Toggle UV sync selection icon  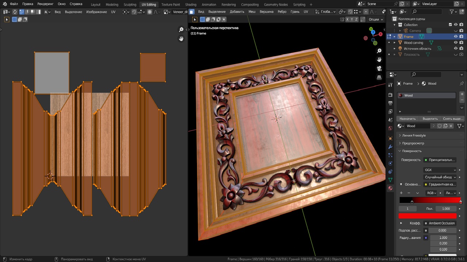point(15,12)
